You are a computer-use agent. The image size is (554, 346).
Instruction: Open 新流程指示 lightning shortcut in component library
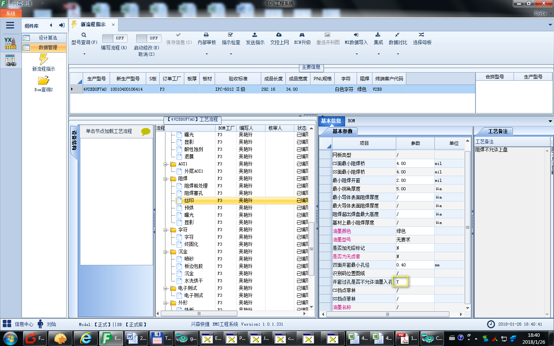coord(43,62)
